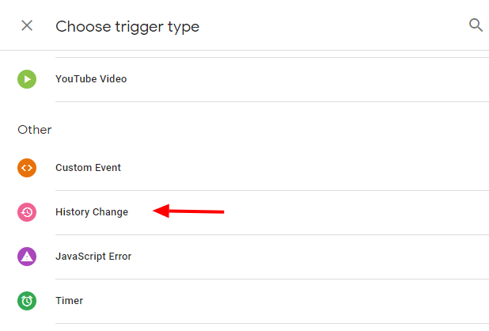
Task: Click the green Timer stopwatch icon
Action: coord(27,301)
